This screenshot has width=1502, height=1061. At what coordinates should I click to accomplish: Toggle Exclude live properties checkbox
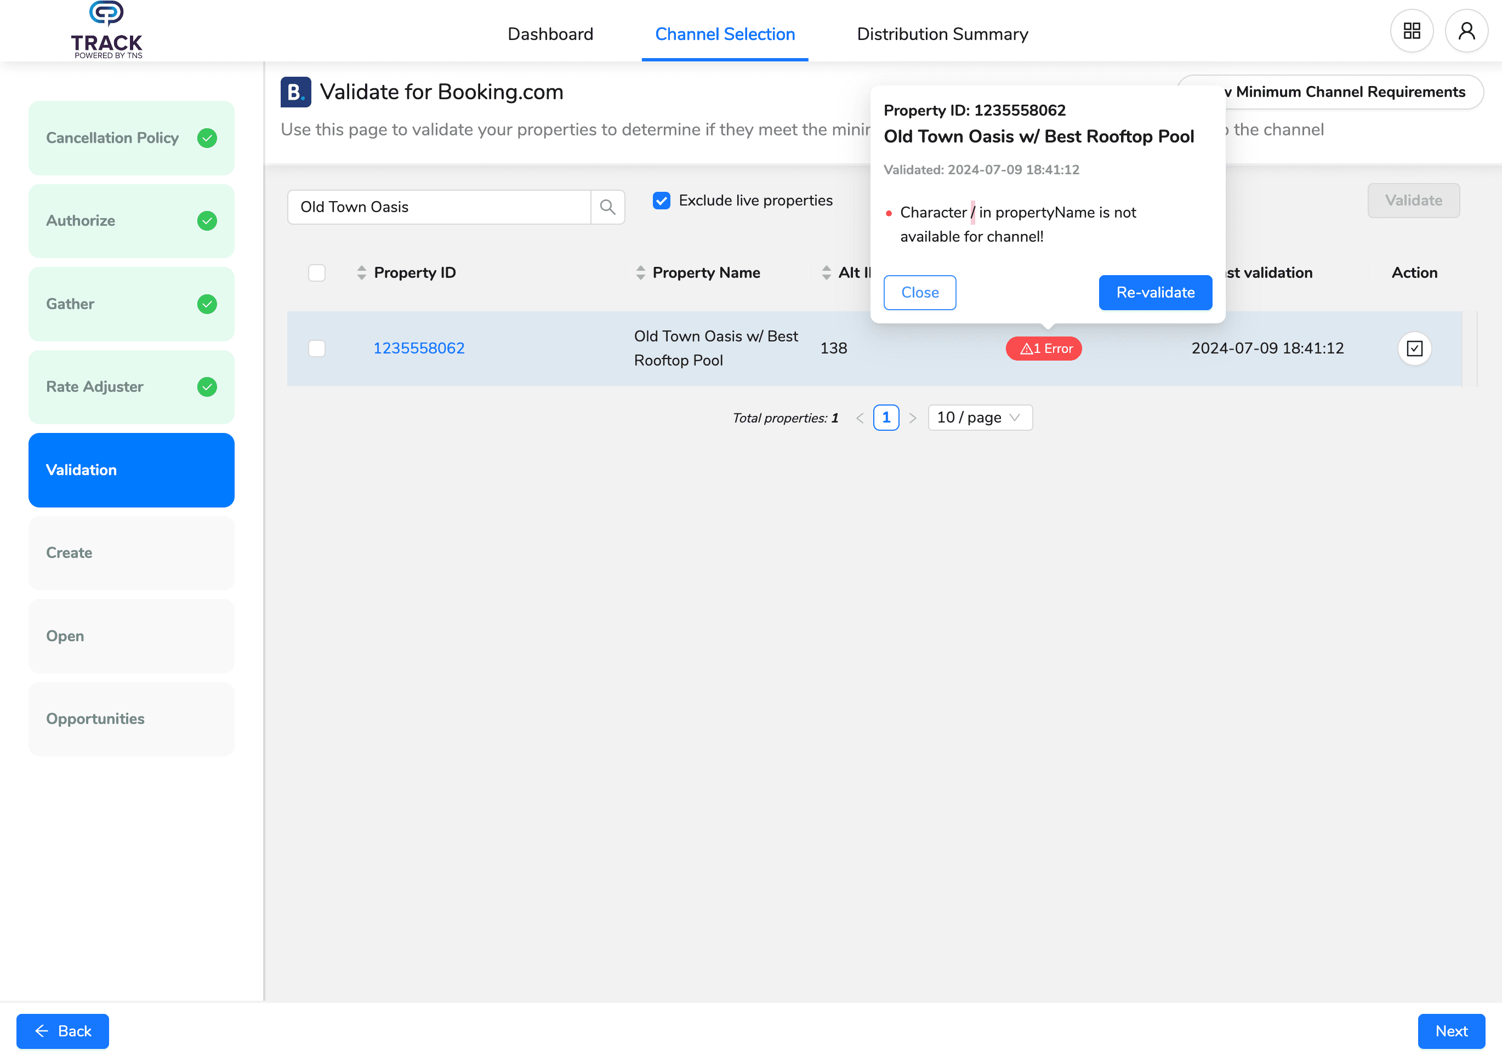tap(662, 201)
